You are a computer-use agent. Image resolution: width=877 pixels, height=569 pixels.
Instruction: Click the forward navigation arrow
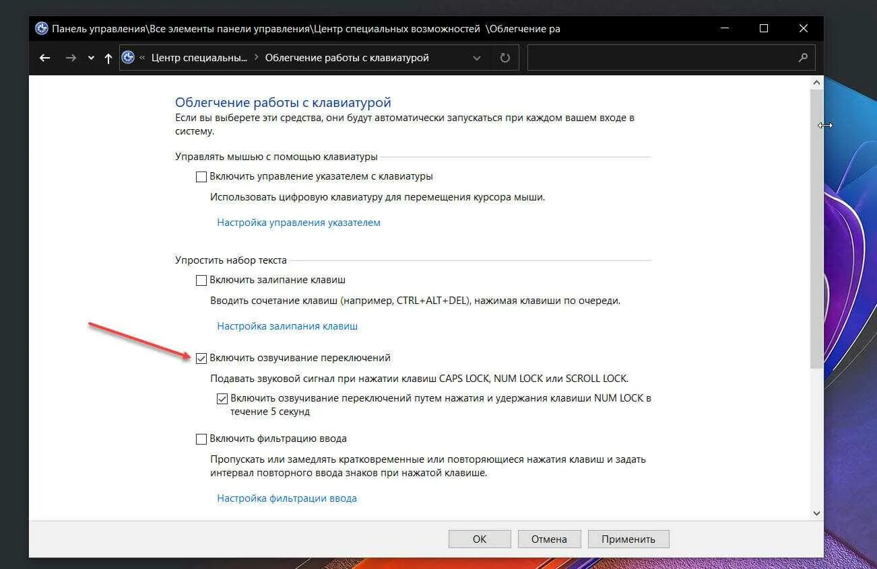click(x=71, y=58)
